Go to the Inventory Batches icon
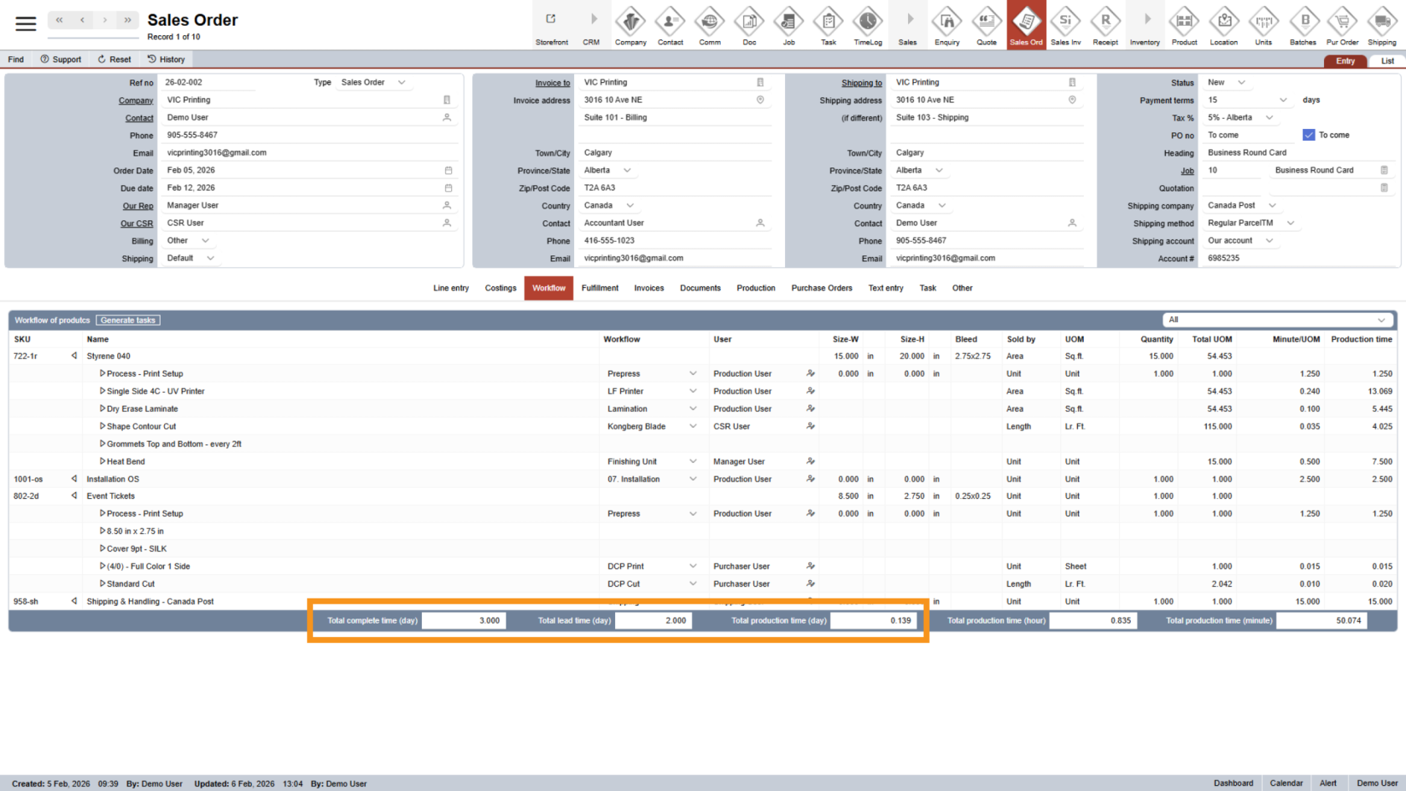 coord(1302,25)
